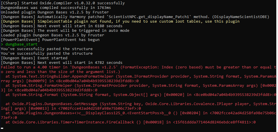Screen dimensions: 278x132
Task: Click the first pasted the structure message
Action: point(46,49)
